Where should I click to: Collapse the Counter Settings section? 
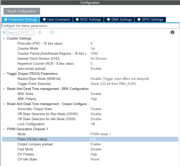click(x=4, y=38)
